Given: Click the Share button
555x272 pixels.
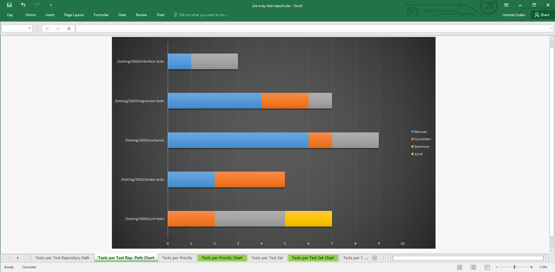Looking at the screenshot, I should [x=542, y=15].
